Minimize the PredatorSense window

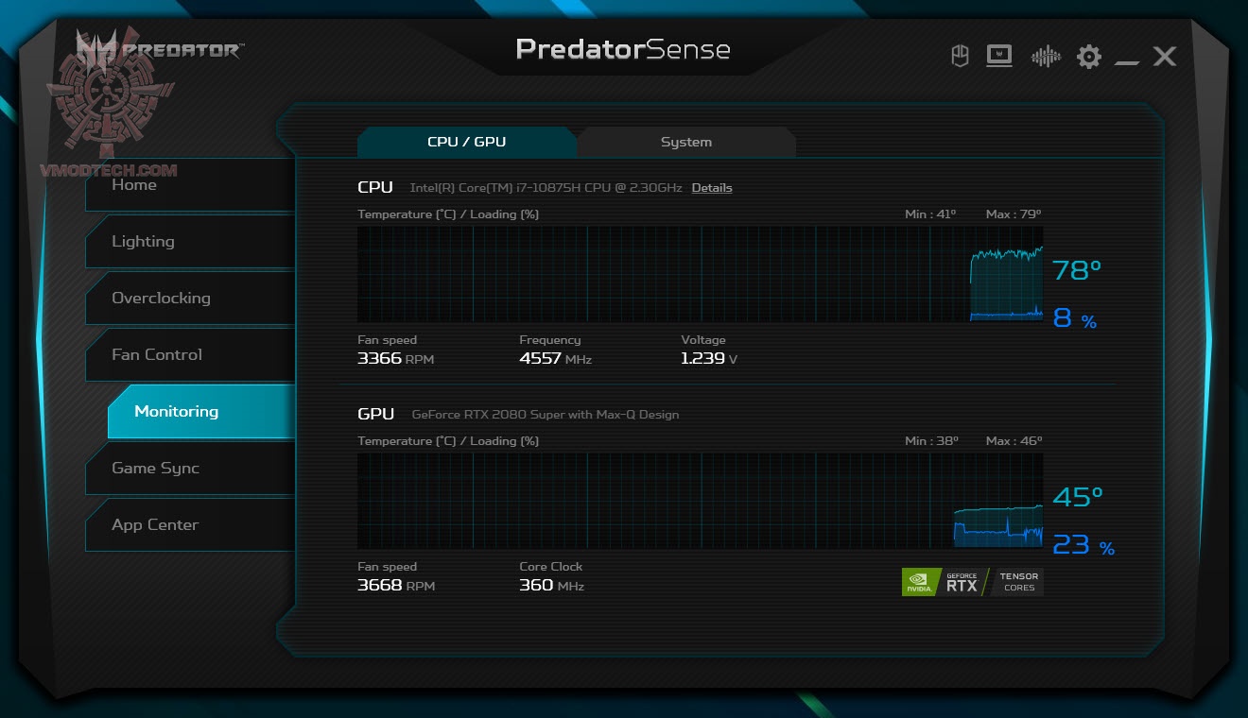1127,62
